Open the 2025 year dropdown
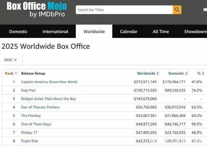This screenshot has width=207, height=146. [10, 60]
